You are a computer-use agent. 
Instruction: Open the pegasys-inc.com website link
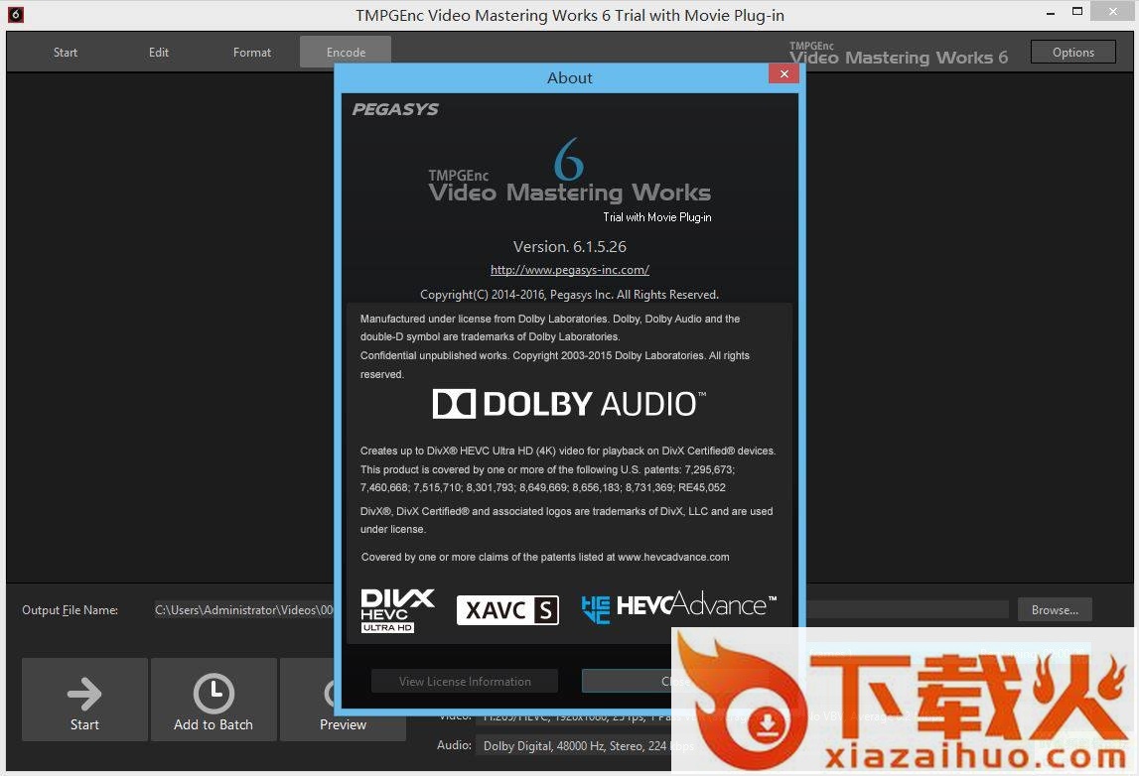point(570,270)
